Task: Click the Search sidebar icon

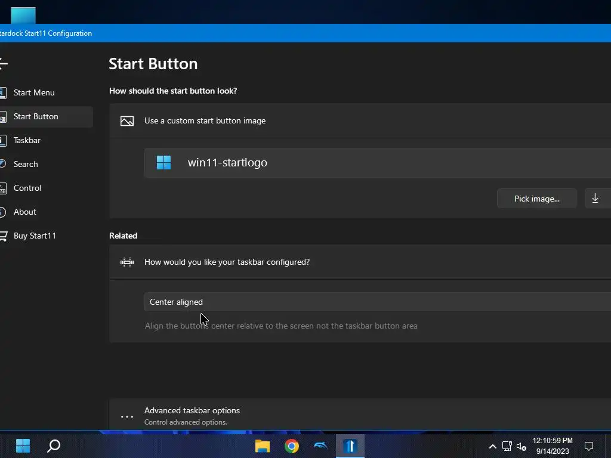Action: [x=3, y=164]
